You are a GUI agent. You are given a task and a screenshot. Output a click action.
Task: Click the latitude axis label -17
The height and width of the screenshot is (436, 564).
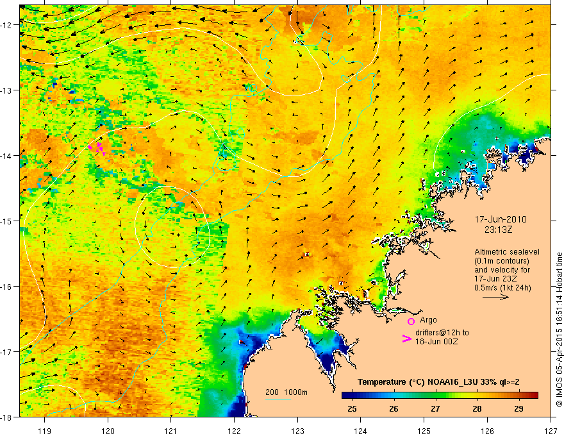click(7, 352)
